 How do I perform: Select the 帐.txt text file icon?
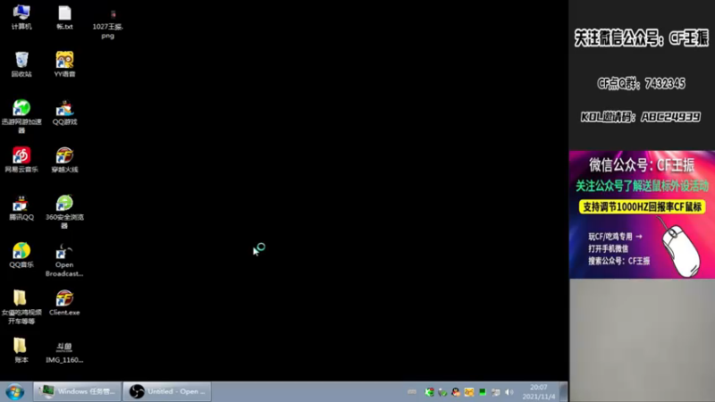click(x=64, y=17)
